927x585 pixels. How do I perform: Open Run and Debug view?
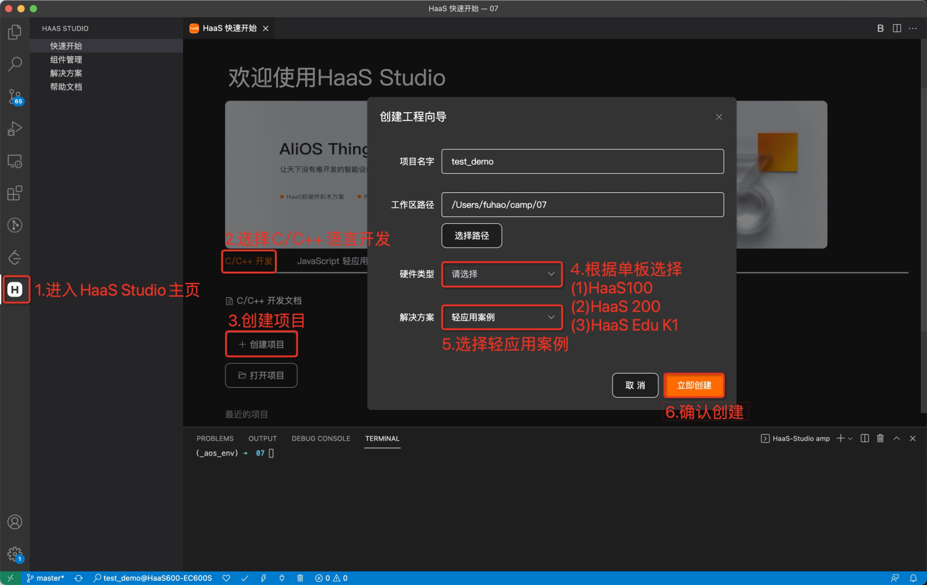(15, 129)
